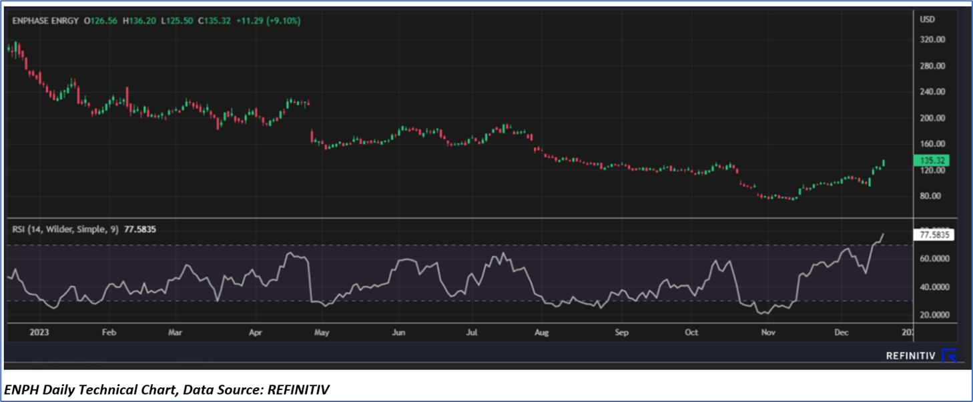Click the 2023 time axis label
Image resolution: width=973 pixels, height=402 pixels.
[x=39, y=331]
